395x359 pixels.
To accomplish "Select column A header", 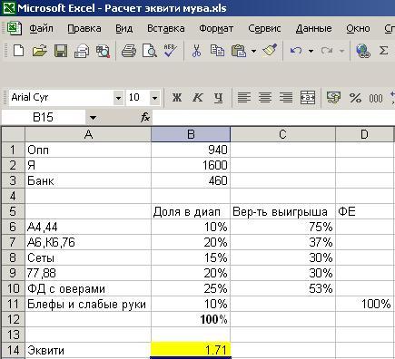I will click(x=88, y=134).
